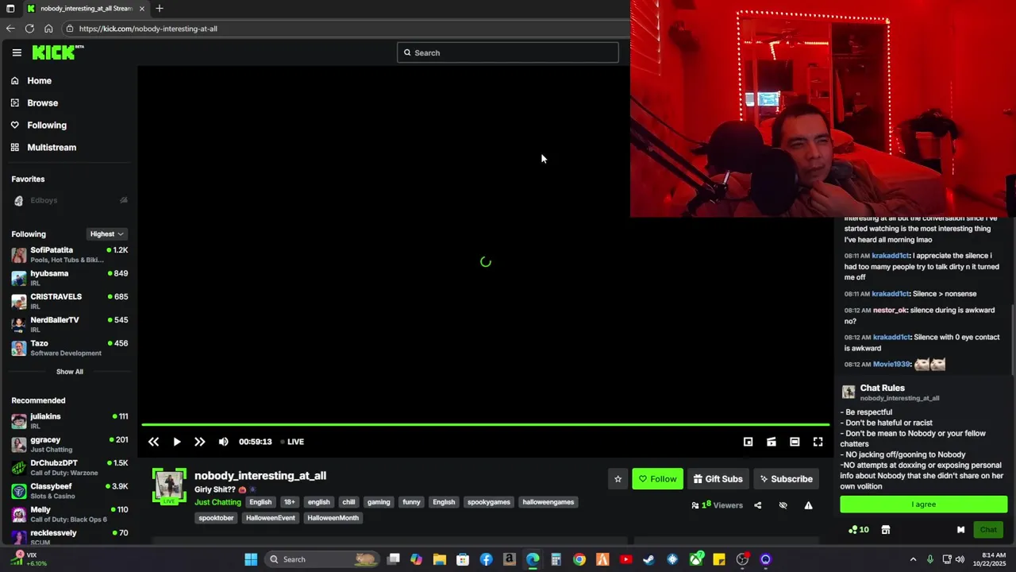The image size is (1016, 572).
Task: Open NerdBallerTV channel
Action: [x=69, y=324]
